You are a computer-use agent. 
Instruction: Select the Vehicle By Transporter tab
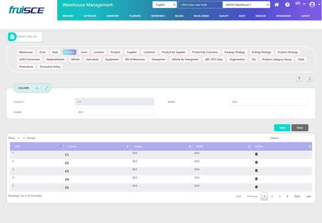[x=185, y=59]
